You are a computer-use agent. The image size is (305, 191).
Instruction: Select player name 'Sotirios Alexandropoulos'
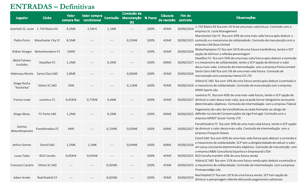coord(22,129)
